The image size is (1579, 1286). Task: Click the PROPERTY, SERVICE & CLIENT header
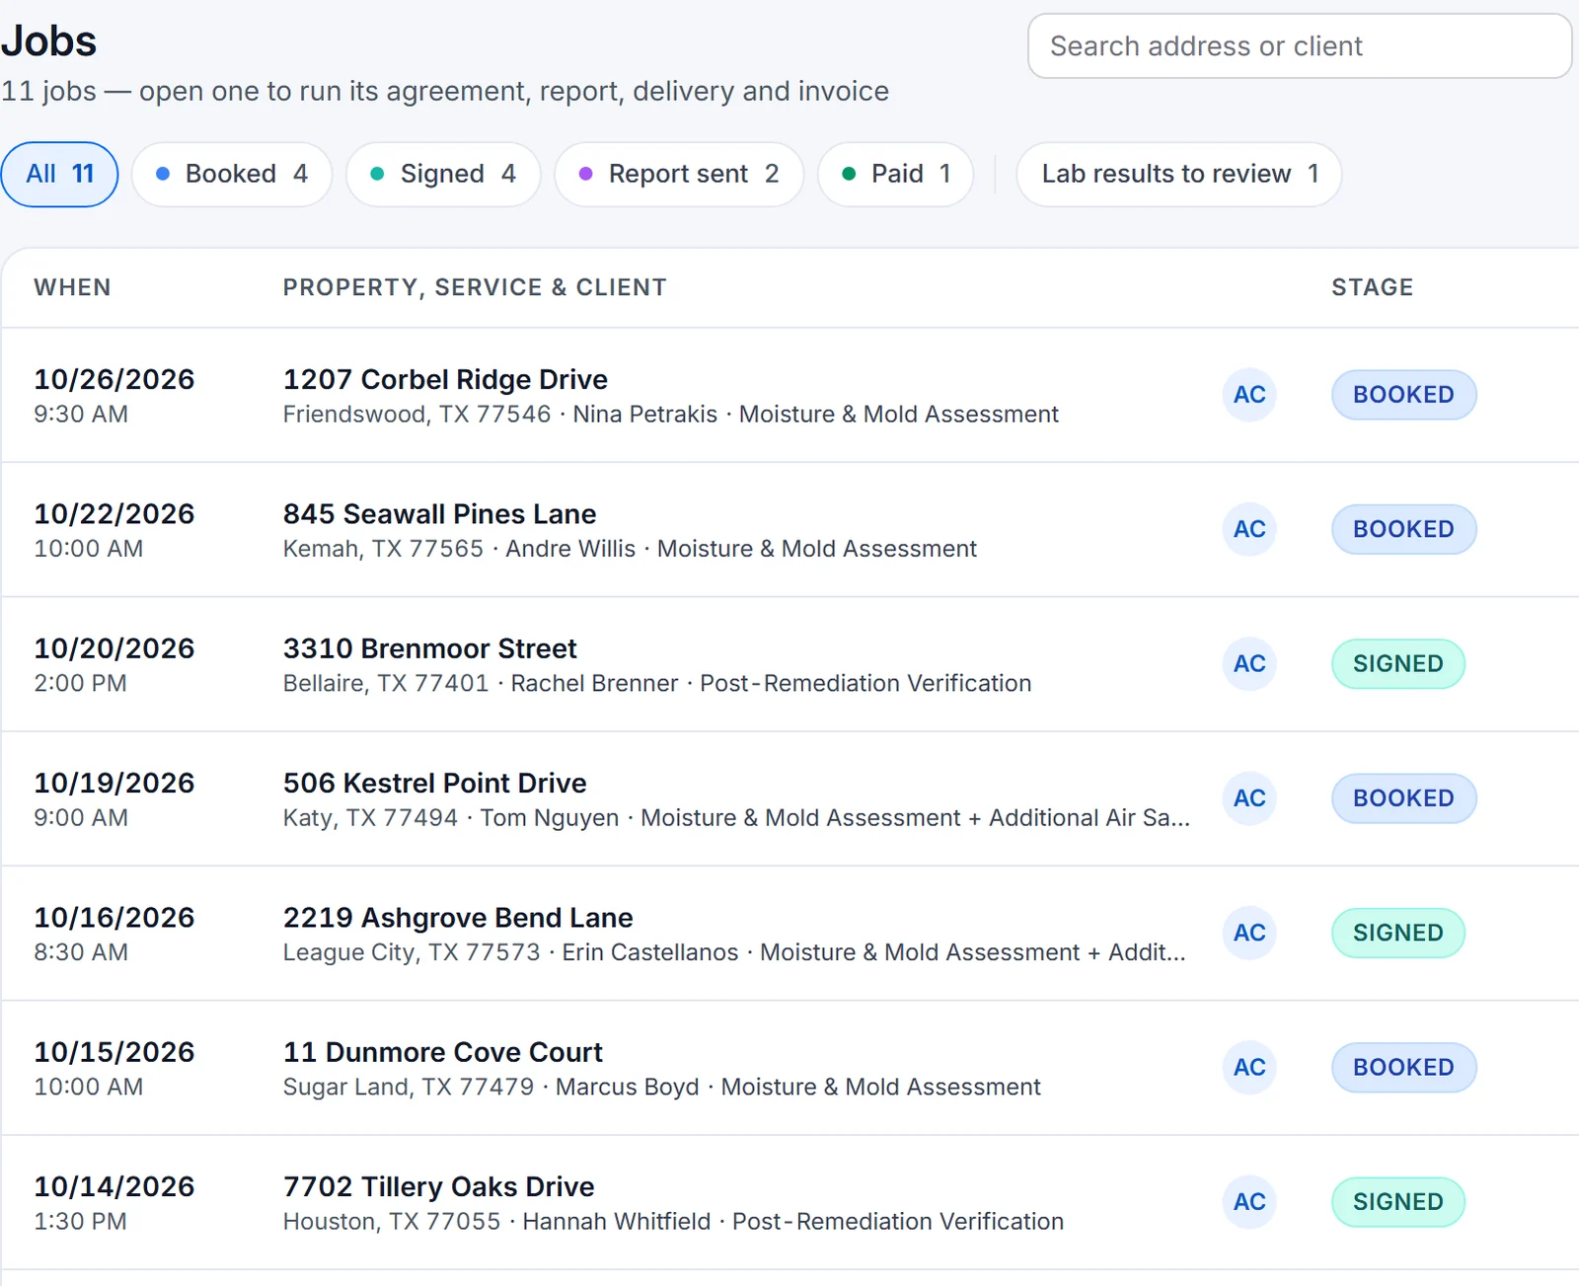click(x=475, y=288)
